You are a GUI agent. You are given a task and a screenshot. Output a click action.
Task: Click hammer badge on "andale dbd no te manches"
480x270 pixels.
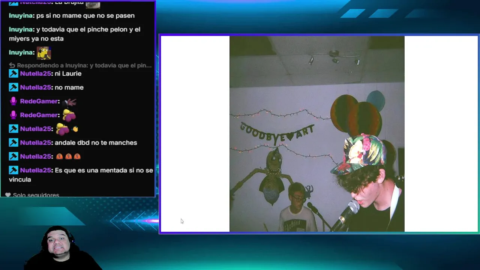point(13,142)
